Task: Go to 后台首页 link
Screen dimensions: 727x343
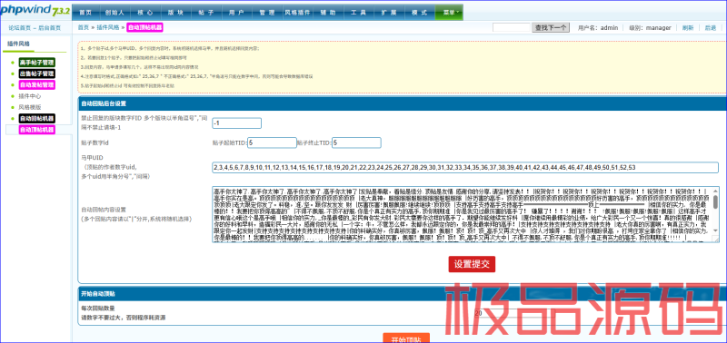Action: 49,28
